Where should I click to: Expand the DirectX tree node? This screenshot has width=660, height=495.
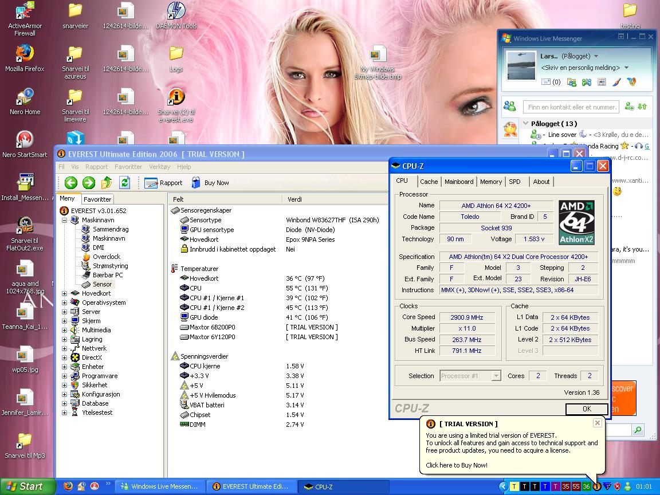[64, 357]
